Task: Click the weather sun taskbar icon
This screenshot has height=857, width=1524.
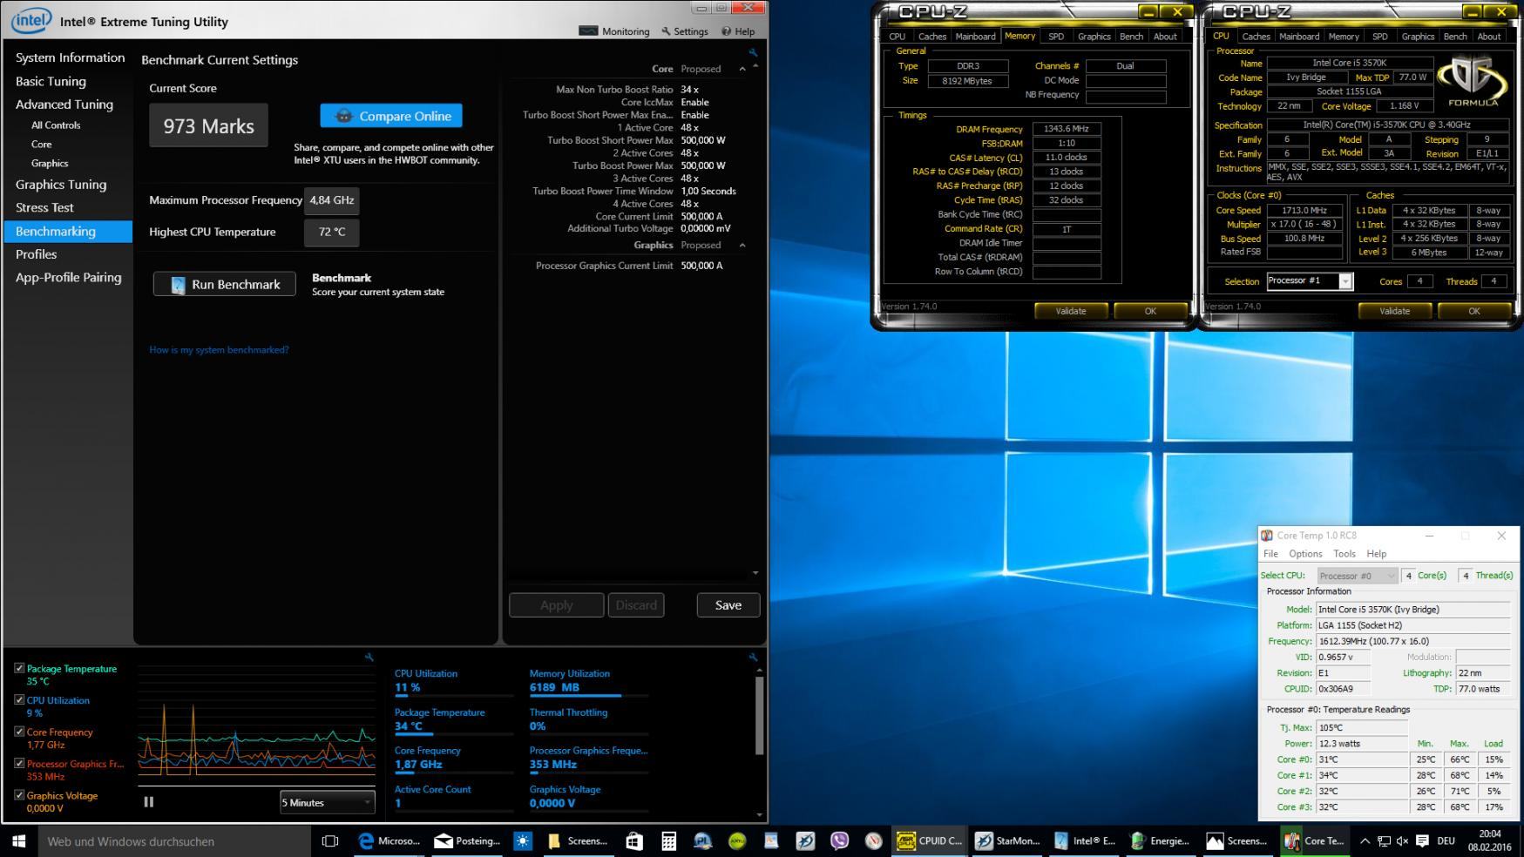Action: point(523,841)
